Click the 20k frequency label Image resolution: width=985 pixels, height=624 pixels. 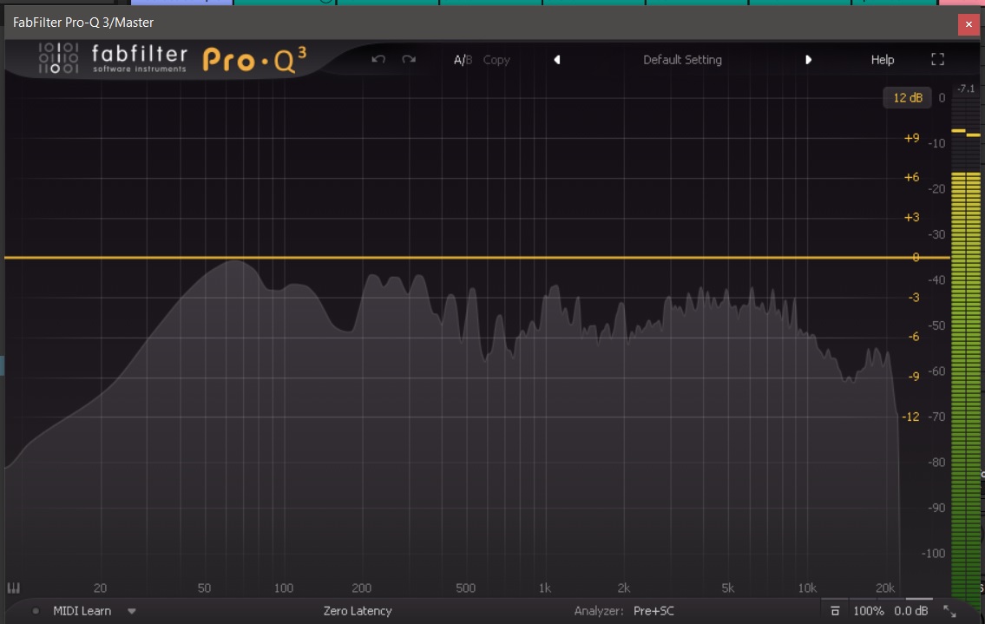point(885,588)
